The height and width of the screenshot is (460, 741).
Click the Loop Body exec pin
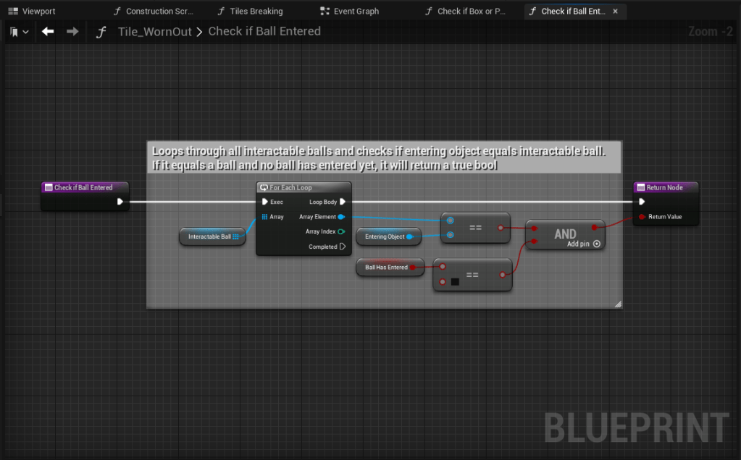coord(342,202)
